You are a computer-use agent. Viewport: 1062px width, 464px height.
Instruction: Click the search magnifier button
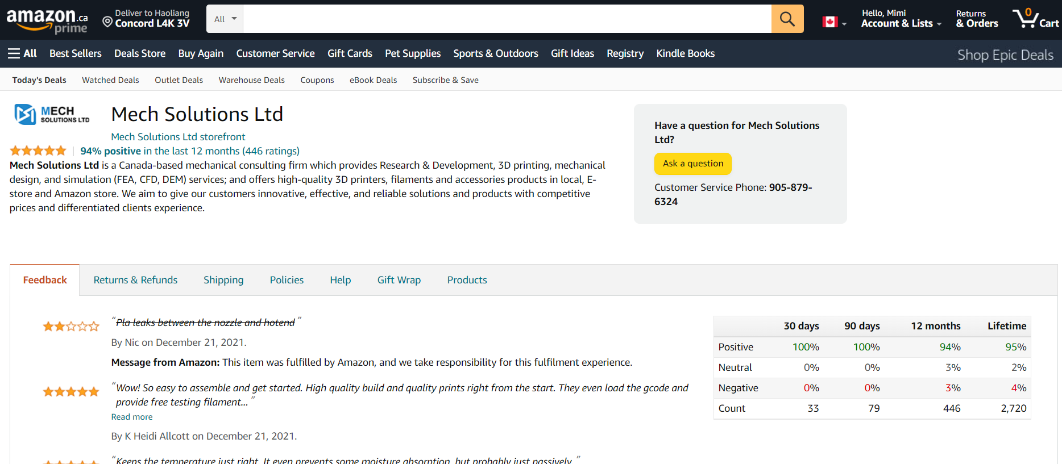point(787,19)
